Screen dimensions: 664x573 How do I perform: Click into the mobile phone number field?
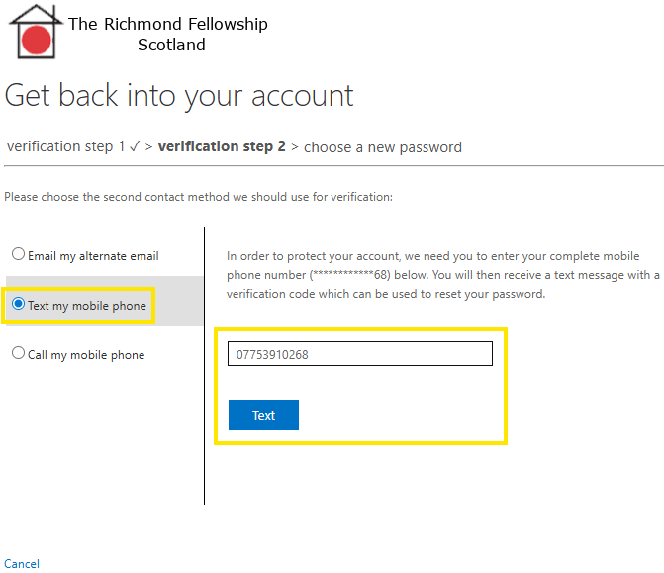[x=359, y=354]
